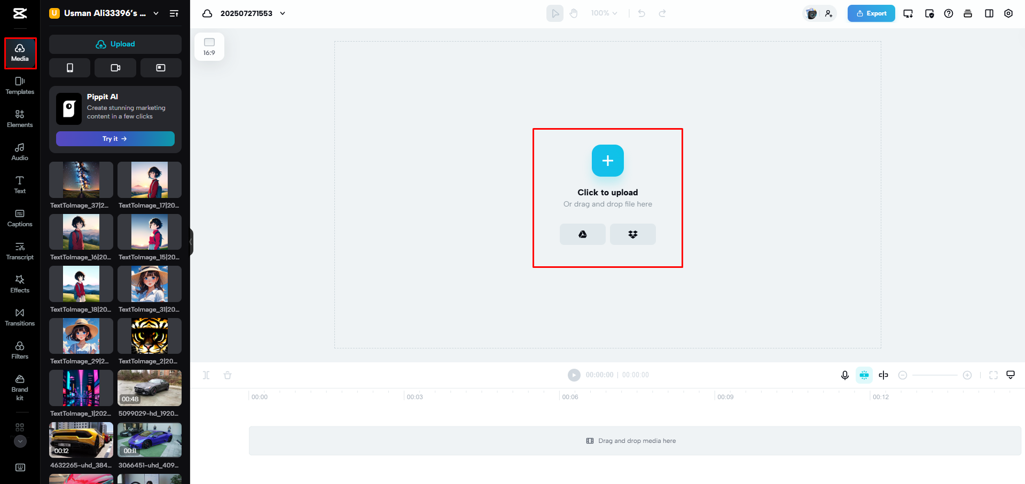The width and height of the screenshot is (1025, 484).
Task: Click the 'Drag and drop media here' track
Action: (635, 441)
